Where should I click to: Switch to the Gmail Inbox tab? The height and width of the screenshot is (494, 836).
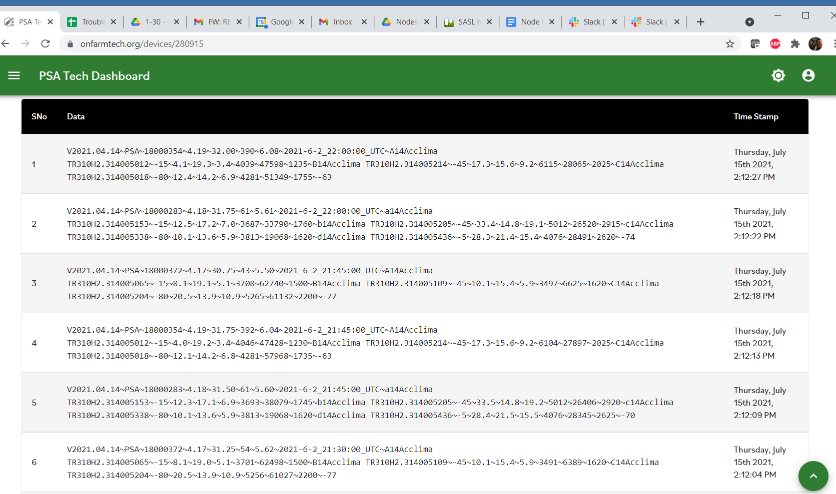[x=339, y=21]
